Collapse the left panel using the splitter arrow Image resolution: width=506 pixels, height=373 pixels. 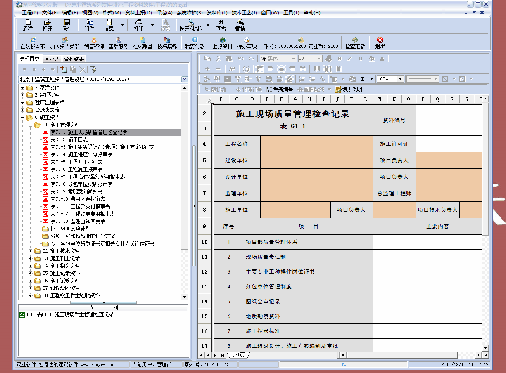point(194,206)
